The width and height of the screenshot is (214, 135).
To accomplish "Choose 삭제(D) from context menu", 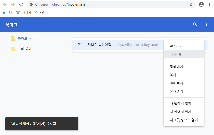I will click(x=184, y=54).
